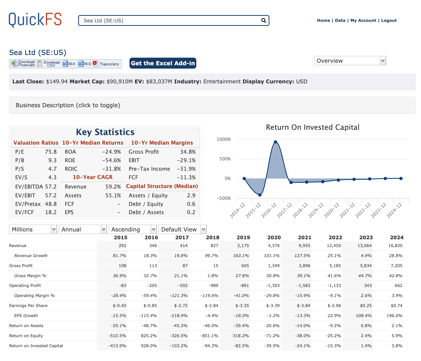Image resolution: width=421 pixels, height=361 pixels.
Task: Click the Return on Equity row label
Action: click(x=26, y=336)
